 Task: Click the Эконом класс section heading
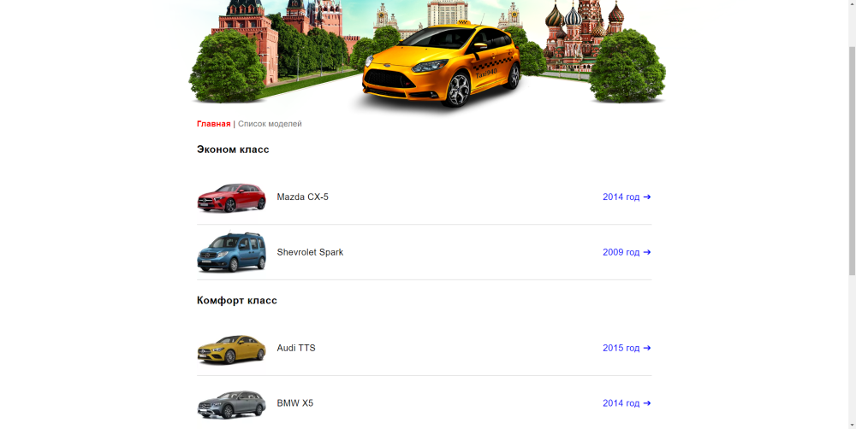pos(233,150)
